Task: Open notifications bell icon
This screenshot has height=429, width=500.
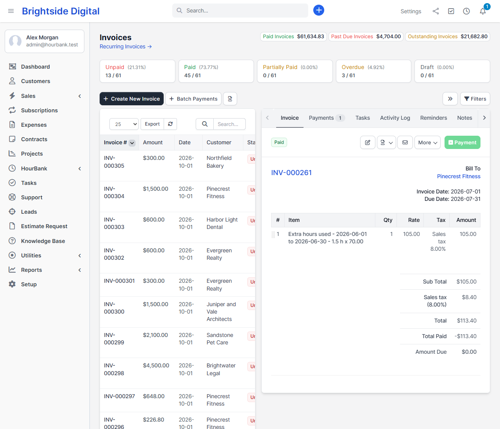Action: tap(483, 11)
